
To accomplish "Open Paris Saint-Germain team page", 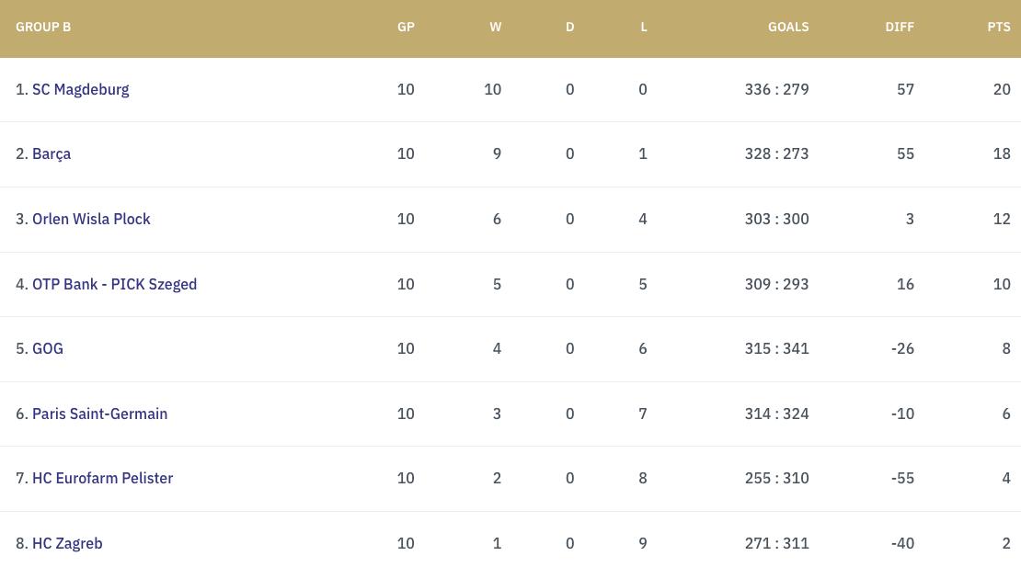I will [x=99, y=414].
